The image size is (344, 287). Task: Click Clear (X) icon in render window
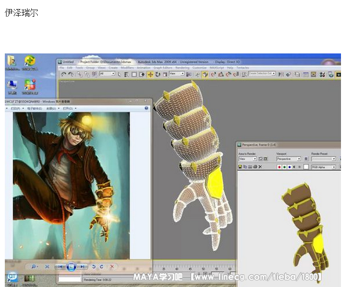(260, 167)
